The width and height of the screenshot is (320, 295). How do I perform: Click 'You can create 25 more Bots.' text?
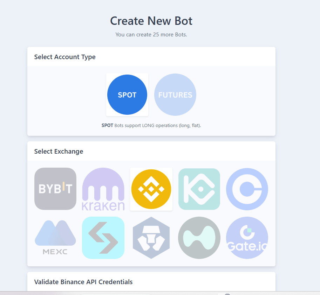point(151,35)
